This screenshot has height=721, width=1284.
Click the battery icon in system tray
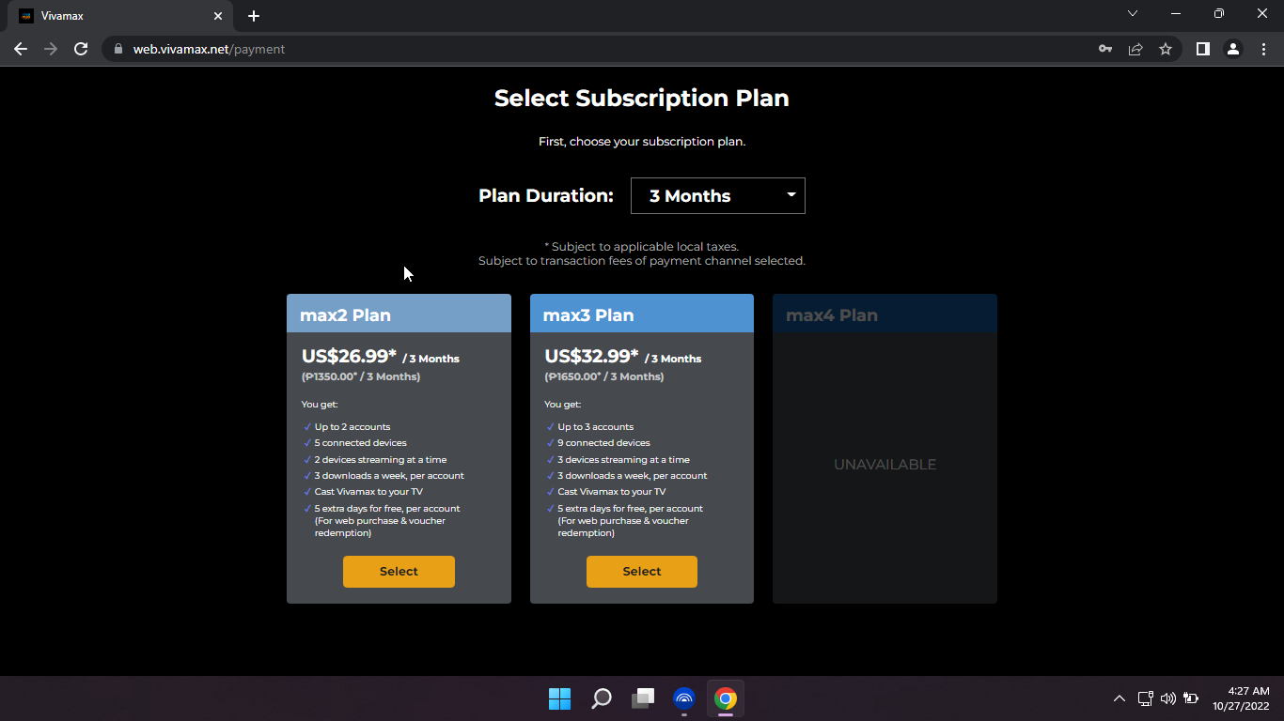pos(1191,698)
